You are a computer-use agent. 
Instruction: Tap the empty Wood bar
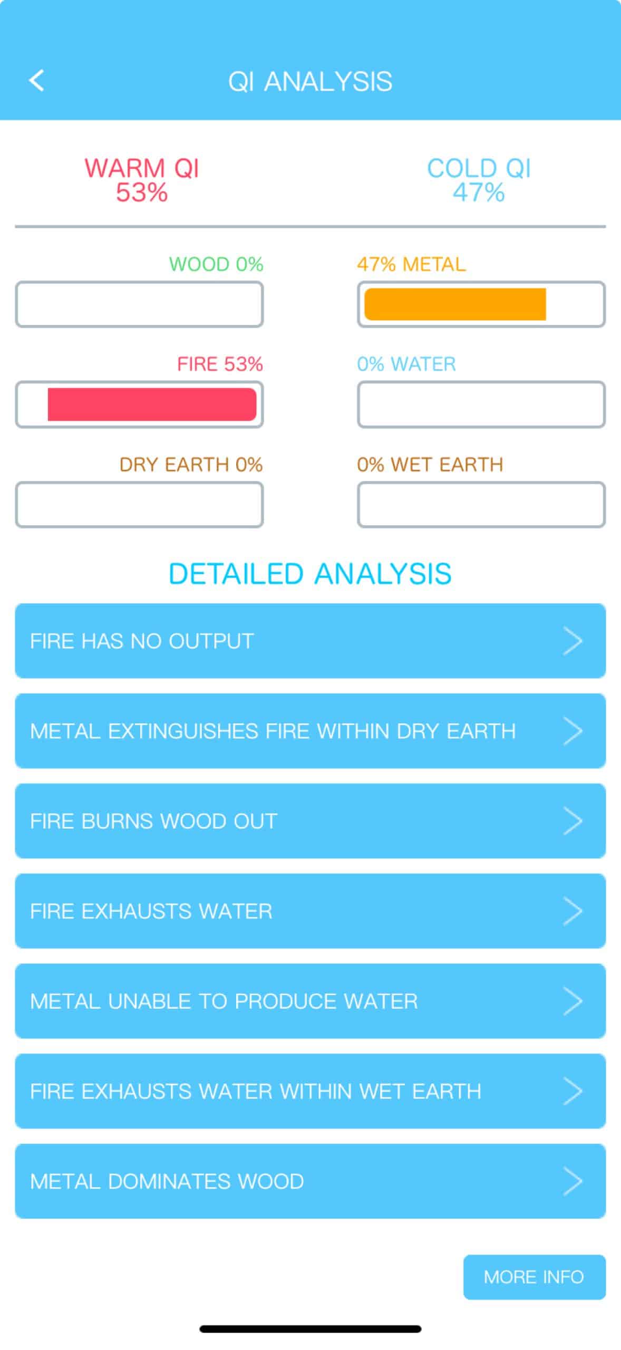click(139, 304)
